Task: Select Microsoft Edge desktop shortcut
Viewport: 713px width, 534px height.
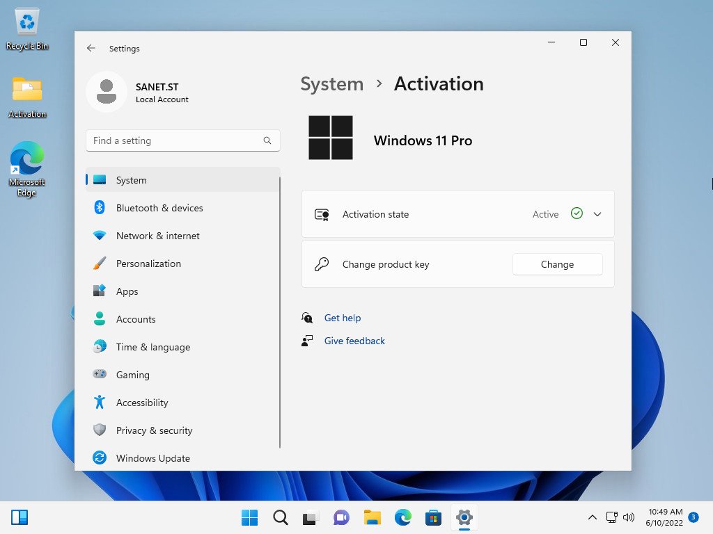Action: pyautogui.click(x=27, y=168)
